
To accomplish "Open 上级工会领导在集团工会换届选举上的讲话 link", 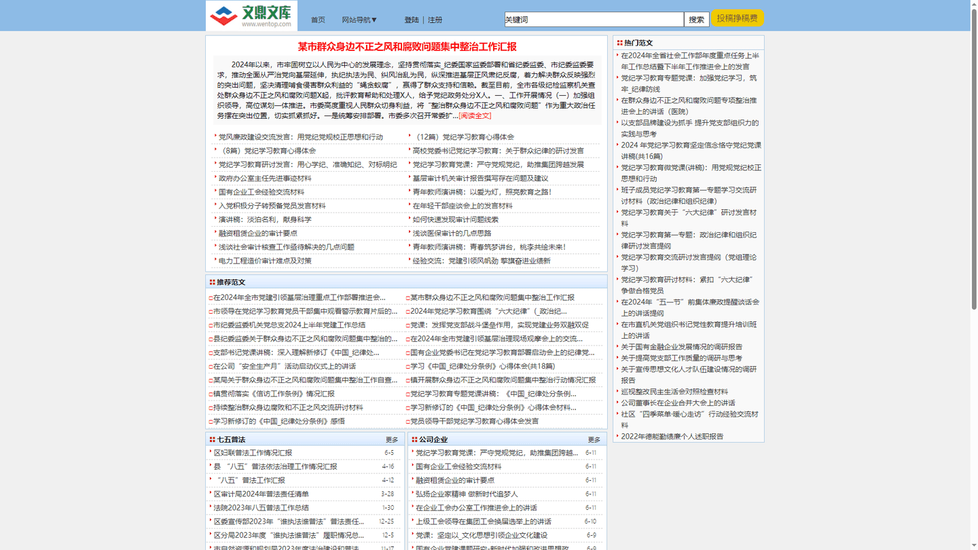I will pos(484,521).
